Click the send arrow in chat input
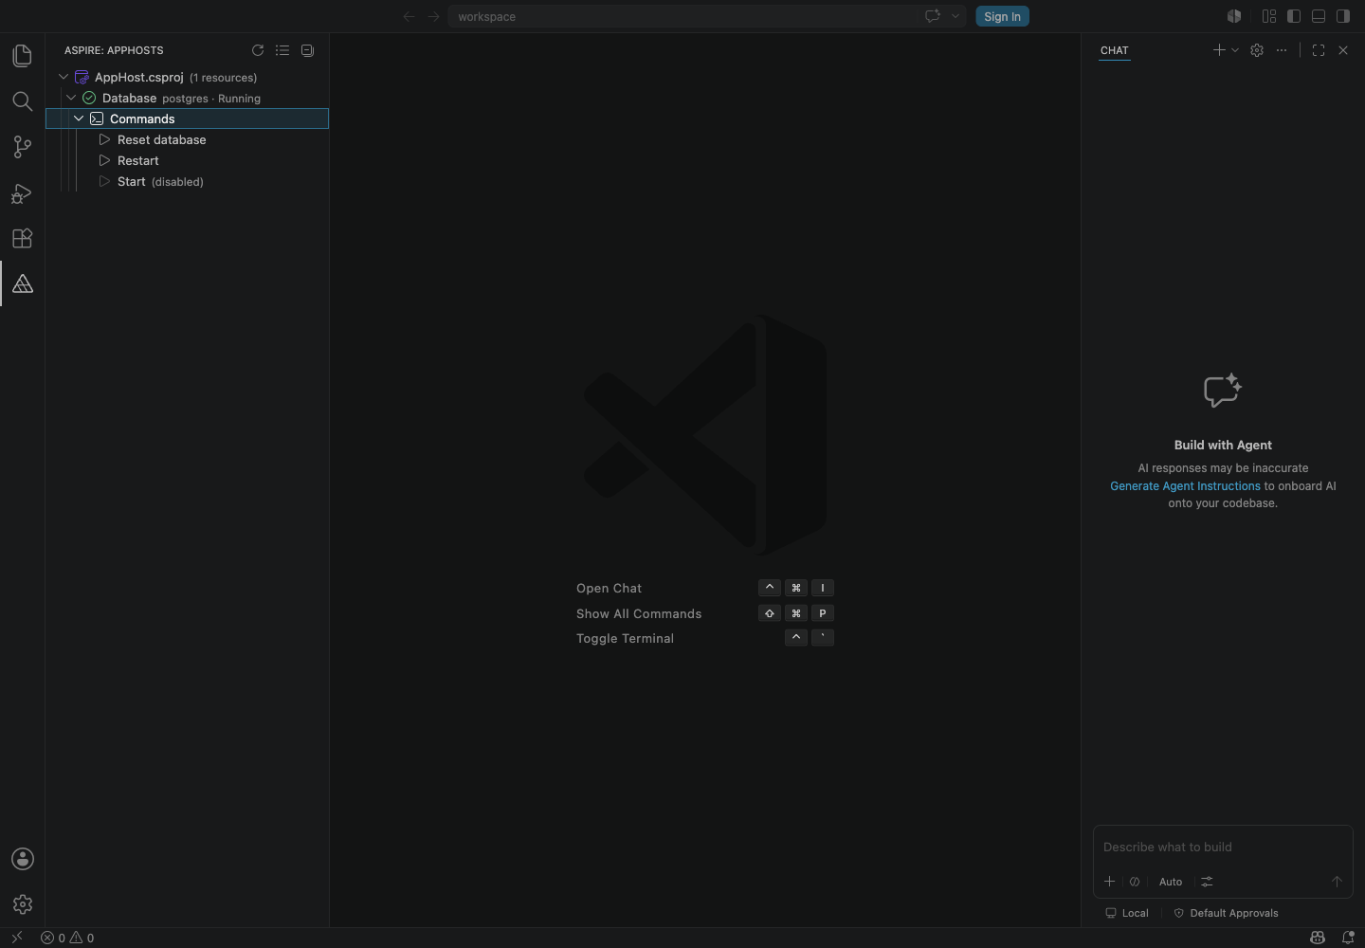 pos(1337,882)
